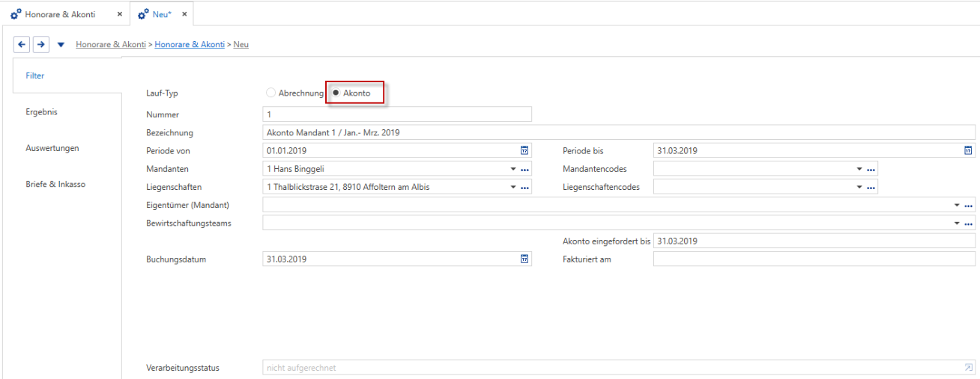Image resolution: width=980 pixels, height=379 pixels.
Task: Go forward with the right arrow button
Action: click(x=40, y=44)
